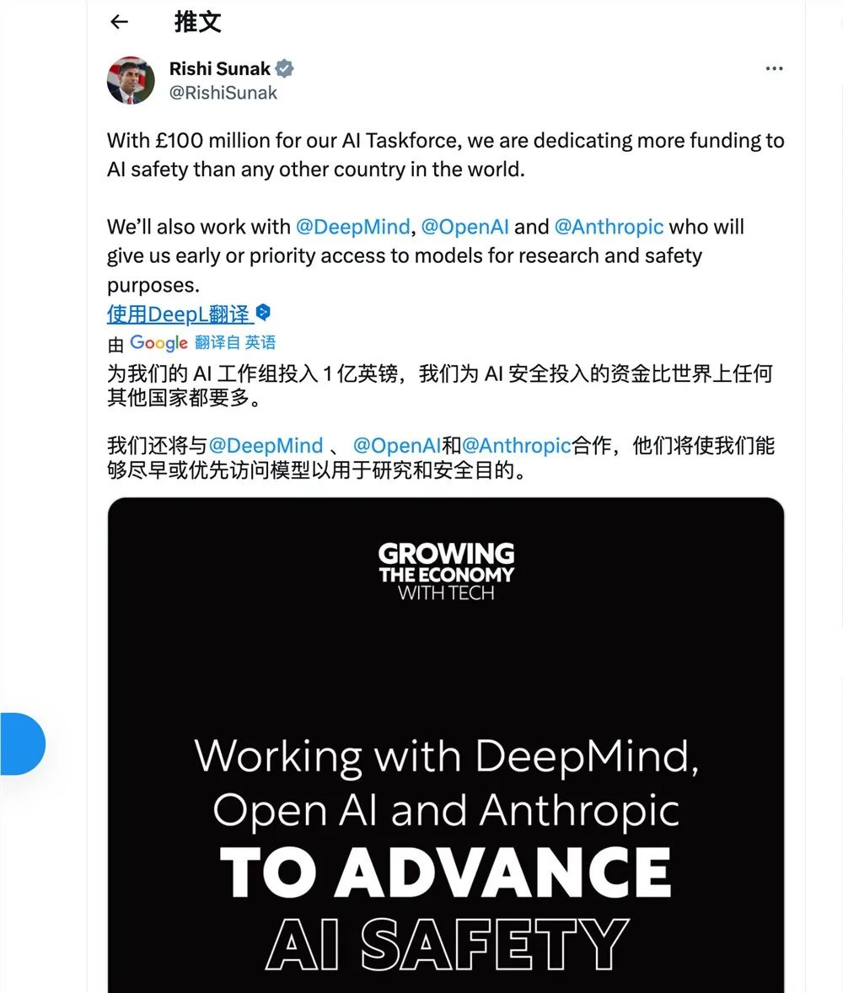Open the three-dot more options menu
This screenshot has width=843, height=993.
point(774,68)
